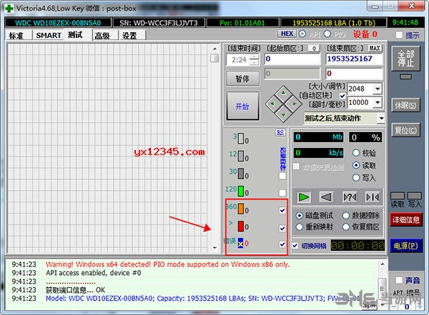Click the scan grid scrollbar up arrow
The image size is (429, 315).
(x=214, y=49)
